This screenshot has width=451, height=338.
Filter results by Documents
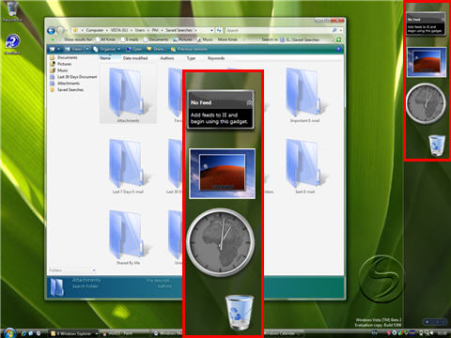pos(156,39)
